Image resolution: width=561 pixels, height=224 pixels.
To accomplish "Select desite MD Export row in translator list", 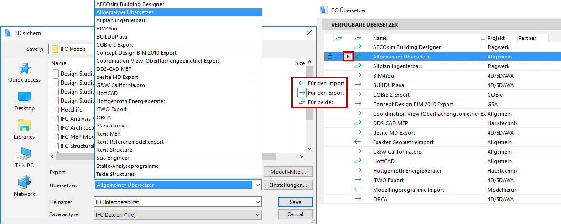I will tap(442, 133).
